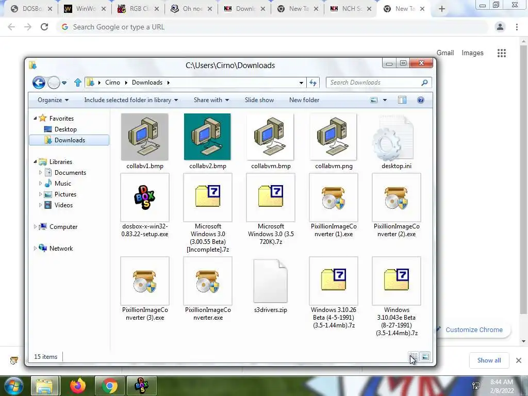Select collabvm.png file icon
This screenshot has width=528, height=396.
click(x=334, y=137)
